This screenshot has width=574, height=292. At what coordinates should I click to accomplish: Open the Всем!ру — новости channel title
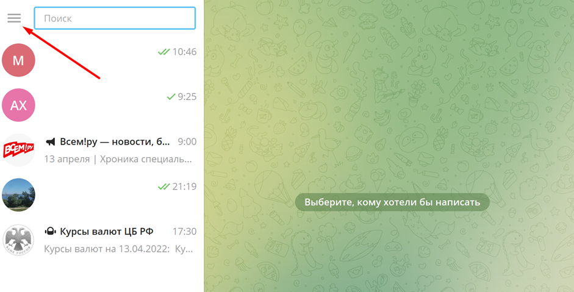coord(115,141)
